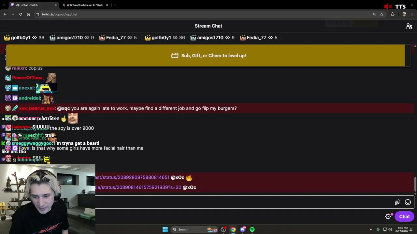Switch to the TeamYouTube on X tab

[x=85, y=5]
